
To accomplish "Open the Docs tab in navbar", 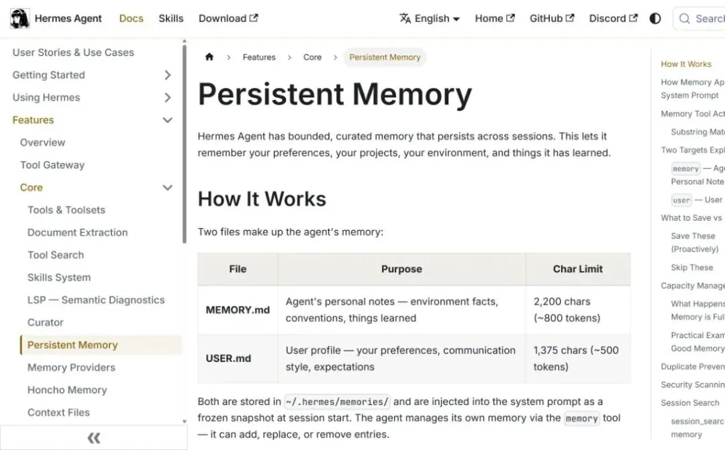I will 132,19.
